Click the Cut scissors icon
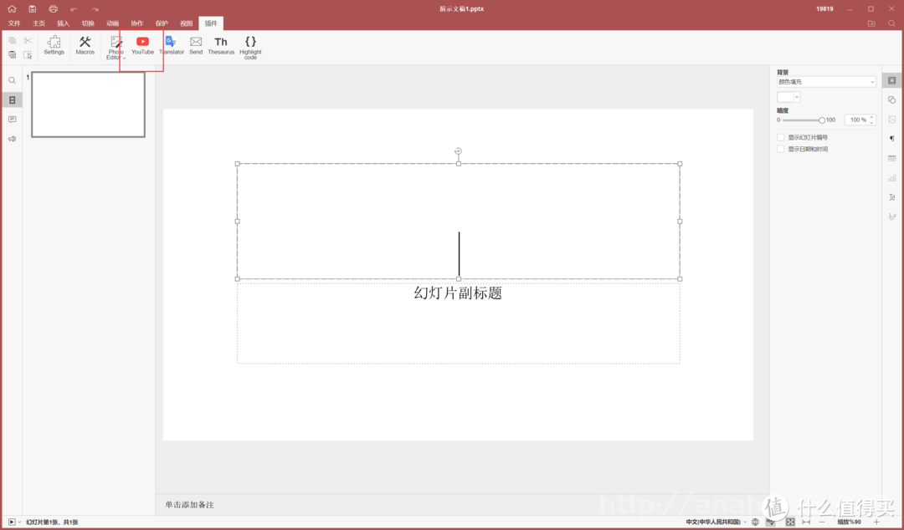Viewport: 904px width, 530px height. [x=28, y=40]
